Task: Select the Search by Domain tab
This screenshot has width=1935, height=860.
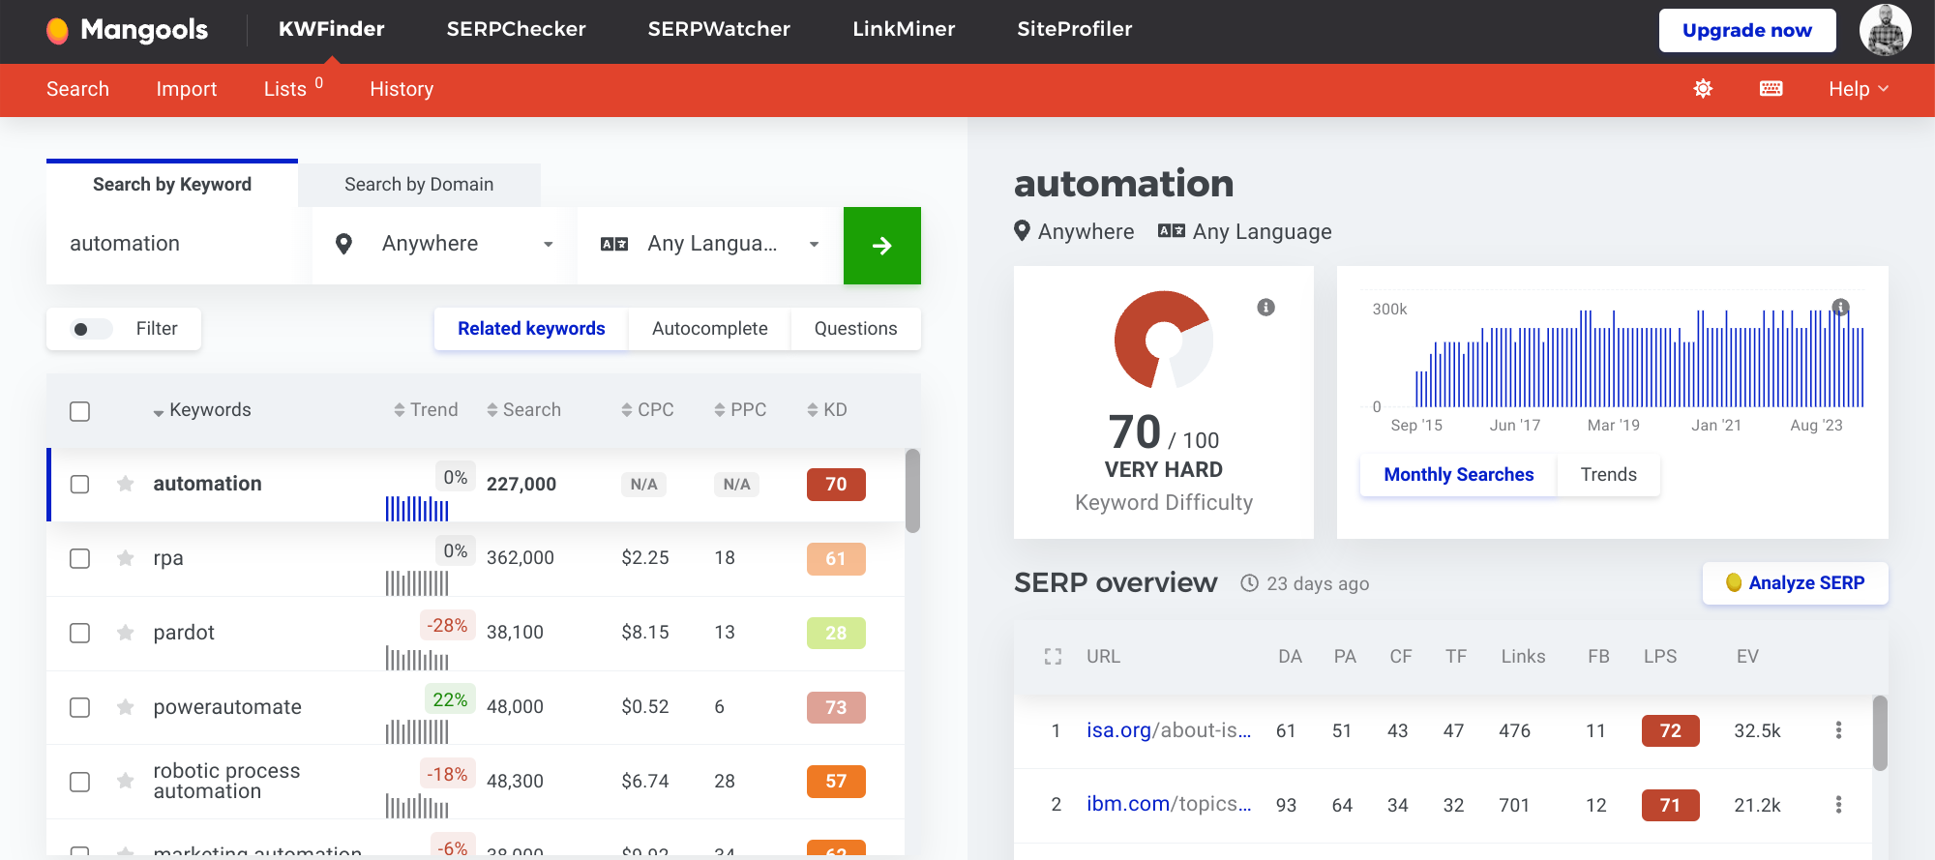Action: click(419, 185)
